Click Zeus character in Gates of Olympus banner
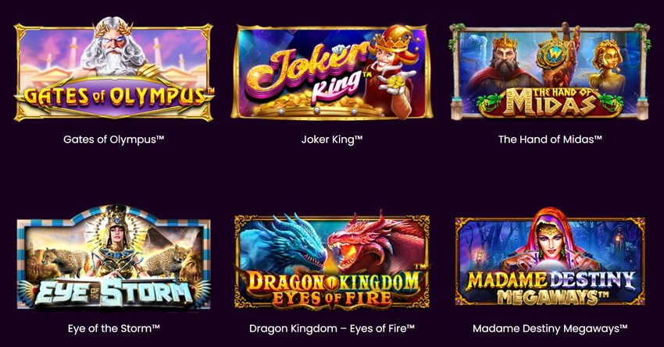 [x=113, y=47]
